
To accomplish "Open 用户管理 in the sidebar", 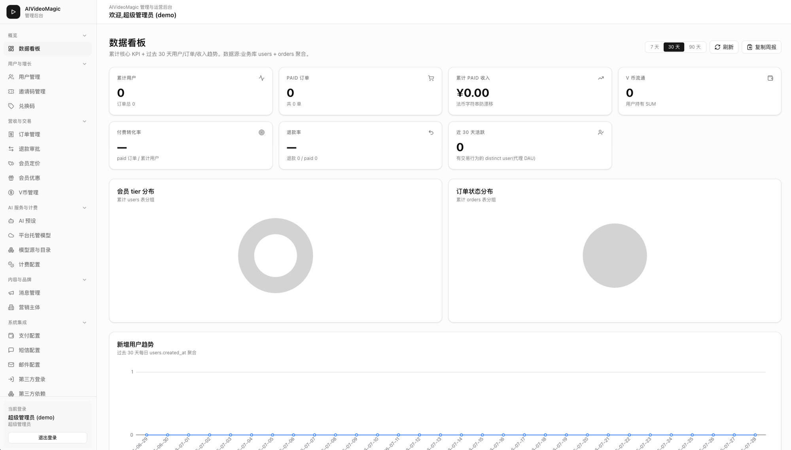I will (x=47, y=77).
